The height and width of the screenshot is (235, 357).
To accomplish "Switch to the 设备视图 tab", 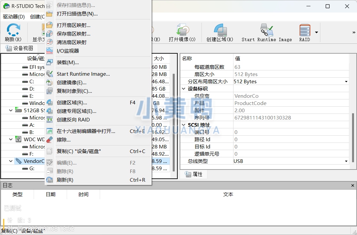I will point(19,48).
